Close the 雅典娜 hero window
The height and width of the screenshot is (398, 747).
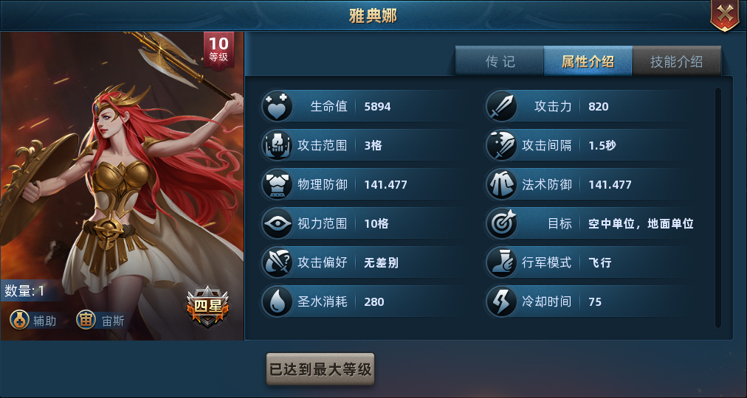pos(725,15)
